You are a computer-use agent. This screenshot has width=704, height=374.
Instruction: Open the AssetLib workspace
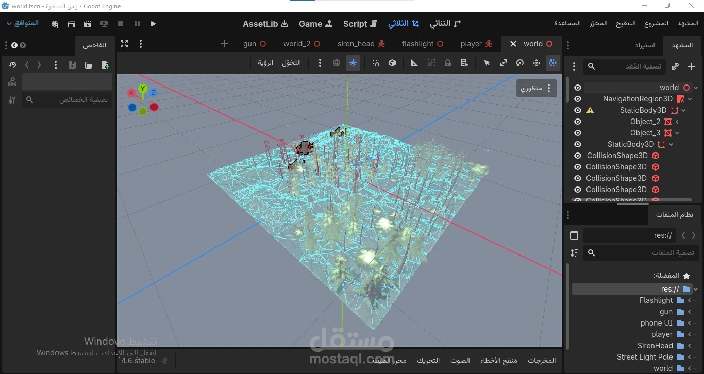point(265,24)
